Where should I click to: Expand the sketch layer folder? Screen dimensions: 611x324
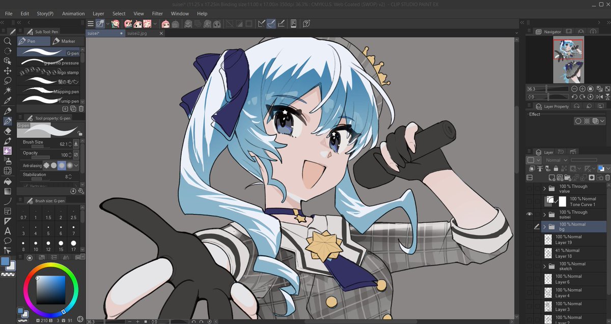545,266
